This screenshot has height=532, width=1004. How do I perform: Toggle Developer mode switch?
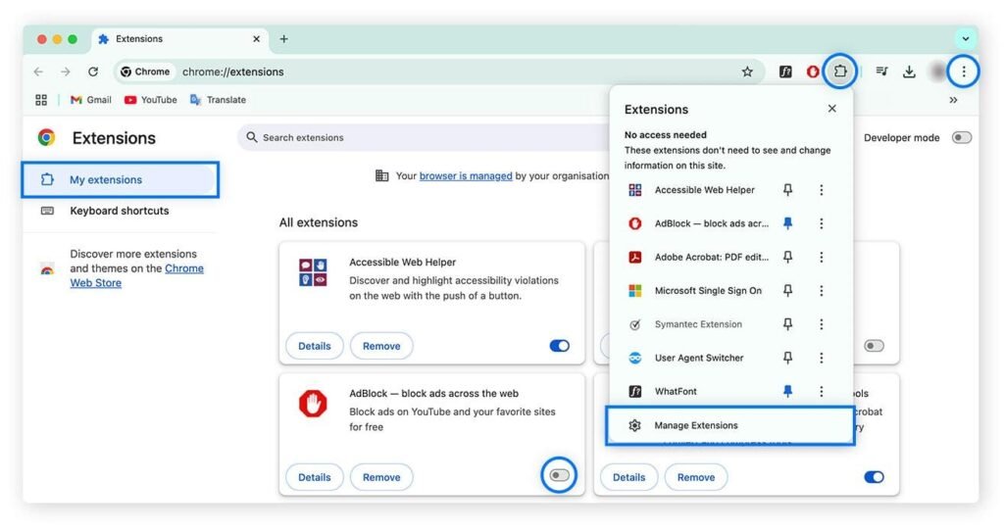(x=961, y=138)
